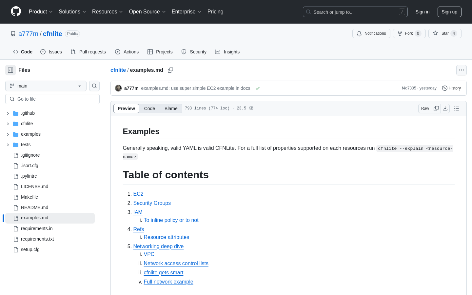Open .pylintrc in the file tree
The width and height of the screenshot is (472, 295).
(29, 176)
